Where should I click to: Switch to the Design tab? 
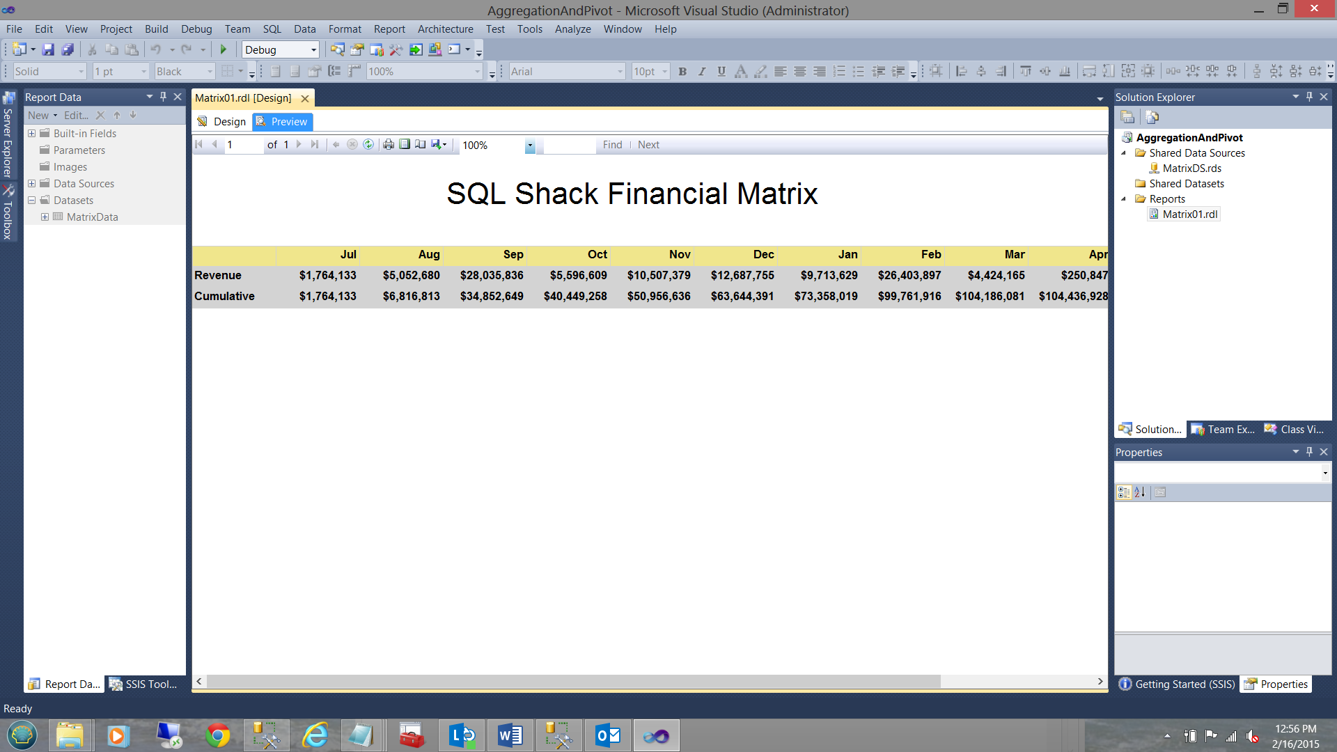222,122
